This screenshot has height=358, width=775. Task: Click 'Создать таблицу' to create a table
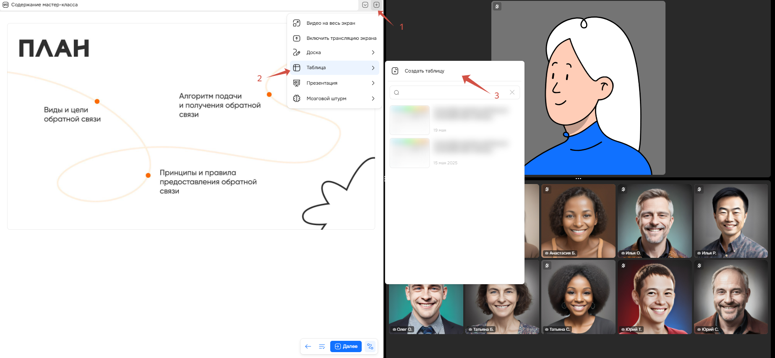tap(454, 71)
